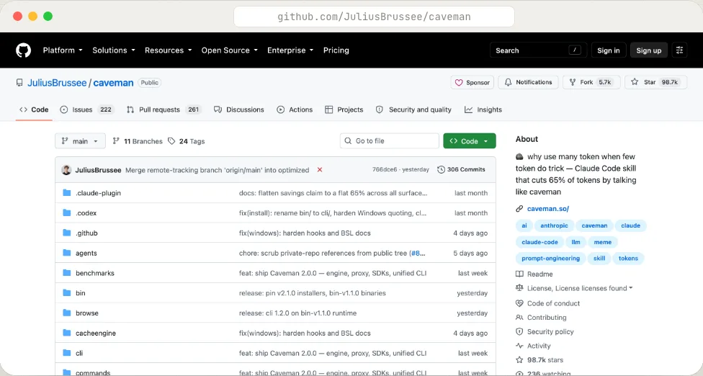Image resolution: width=703 pixels, height=376 pixels.
Task: Select the prompt-engineering topic tag
Action: pos(550,258)
